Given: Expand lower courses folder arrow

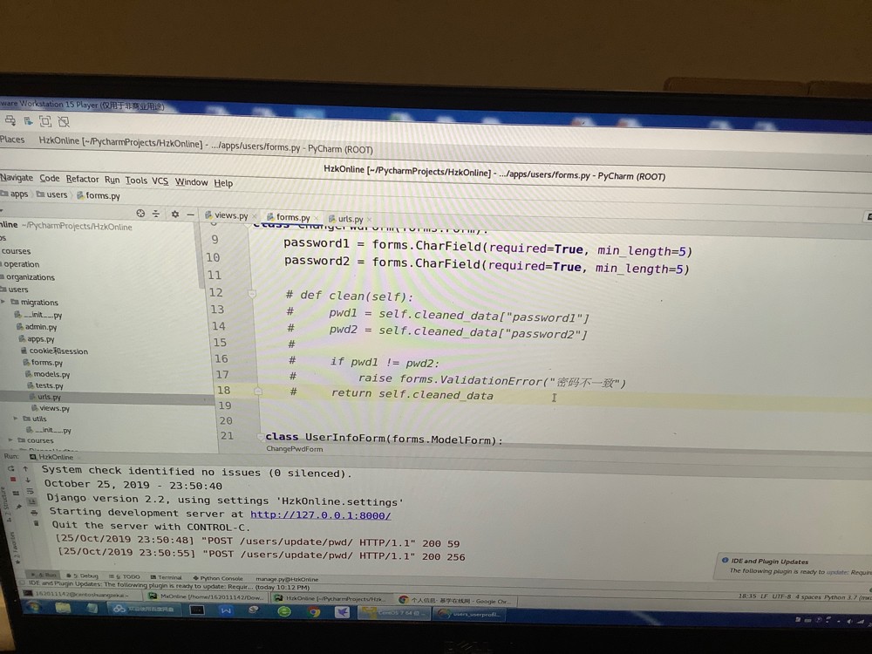Looking at the screenshot, I should (x=10, y=439).
